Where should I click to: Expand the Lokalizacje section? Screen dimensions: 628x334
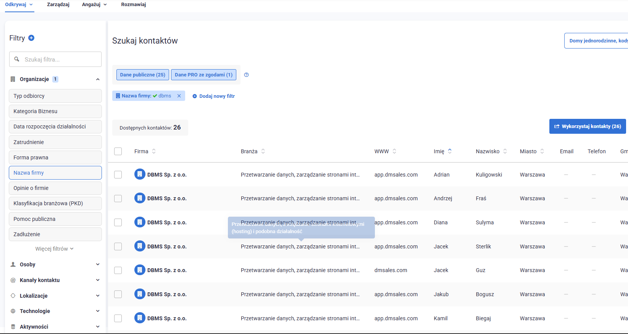98,296
